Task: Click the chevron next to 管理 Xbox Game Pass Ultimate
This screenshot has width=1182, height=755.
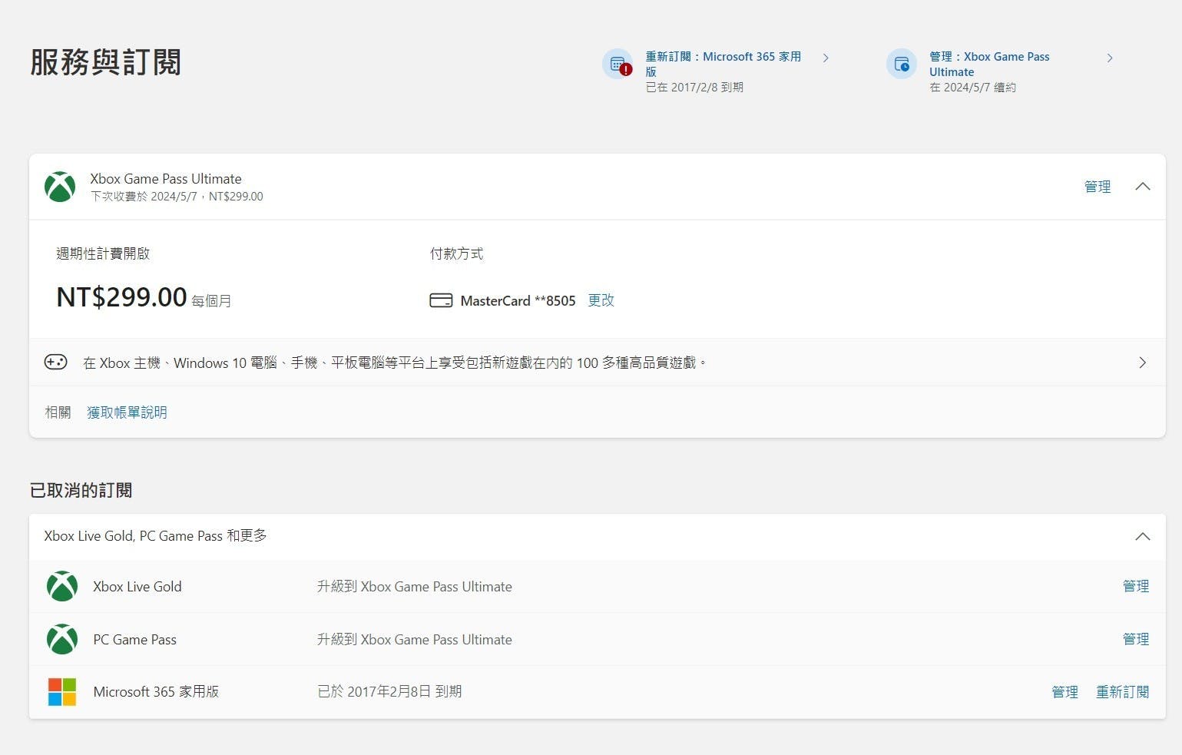Action: pyautogui.click(x=1110, y=58)
